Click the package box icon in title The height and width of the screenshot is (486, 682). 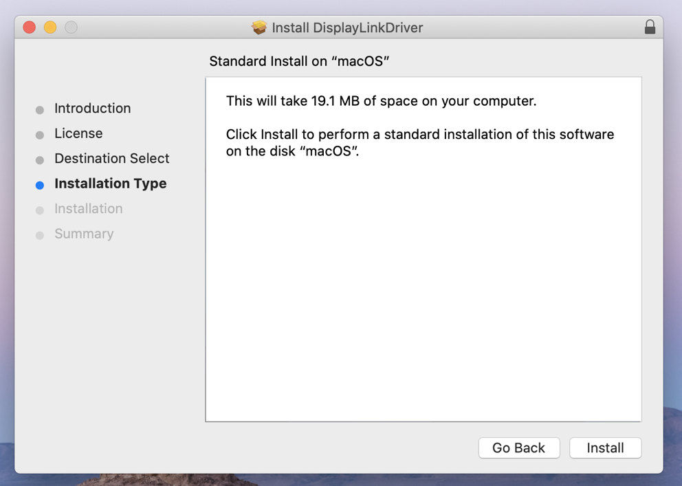259,27
